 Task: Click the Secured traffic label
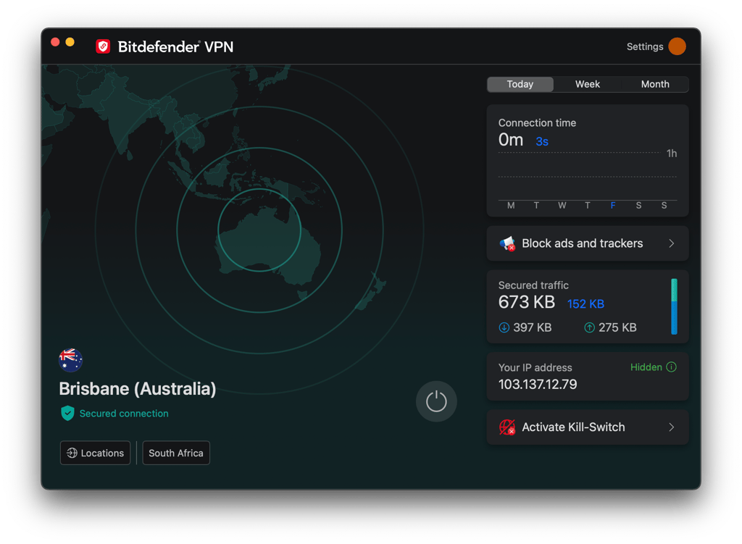pyautogui.click(x=533, y=285)
